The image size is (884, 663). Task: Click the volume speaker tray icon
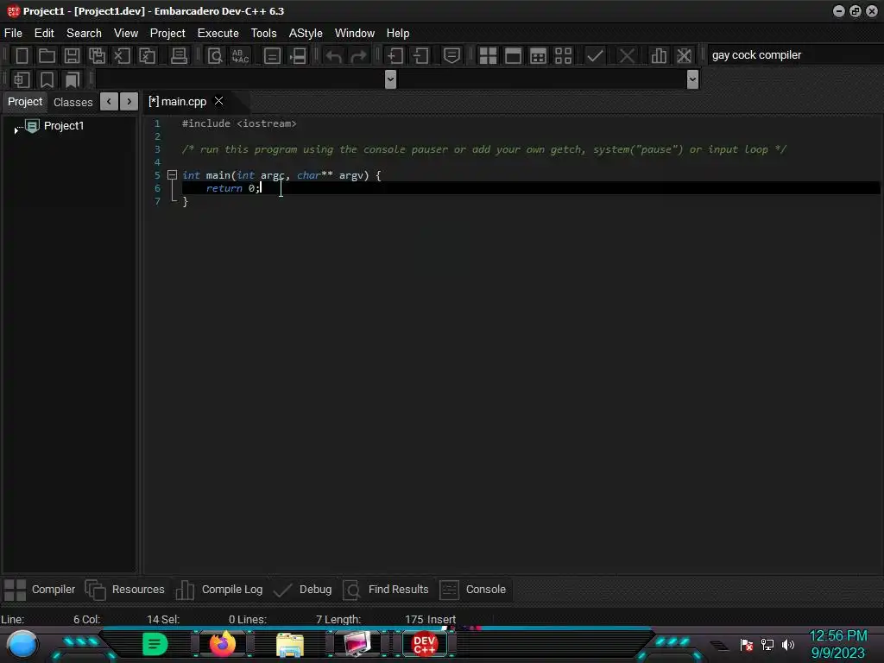pos(788,644)
